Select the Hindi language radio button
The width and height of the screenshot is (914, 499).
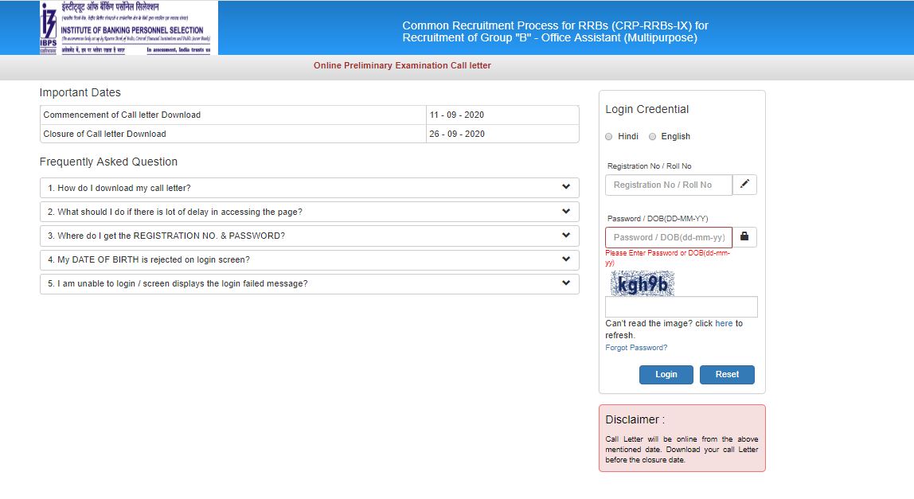(x=608, y=136)
